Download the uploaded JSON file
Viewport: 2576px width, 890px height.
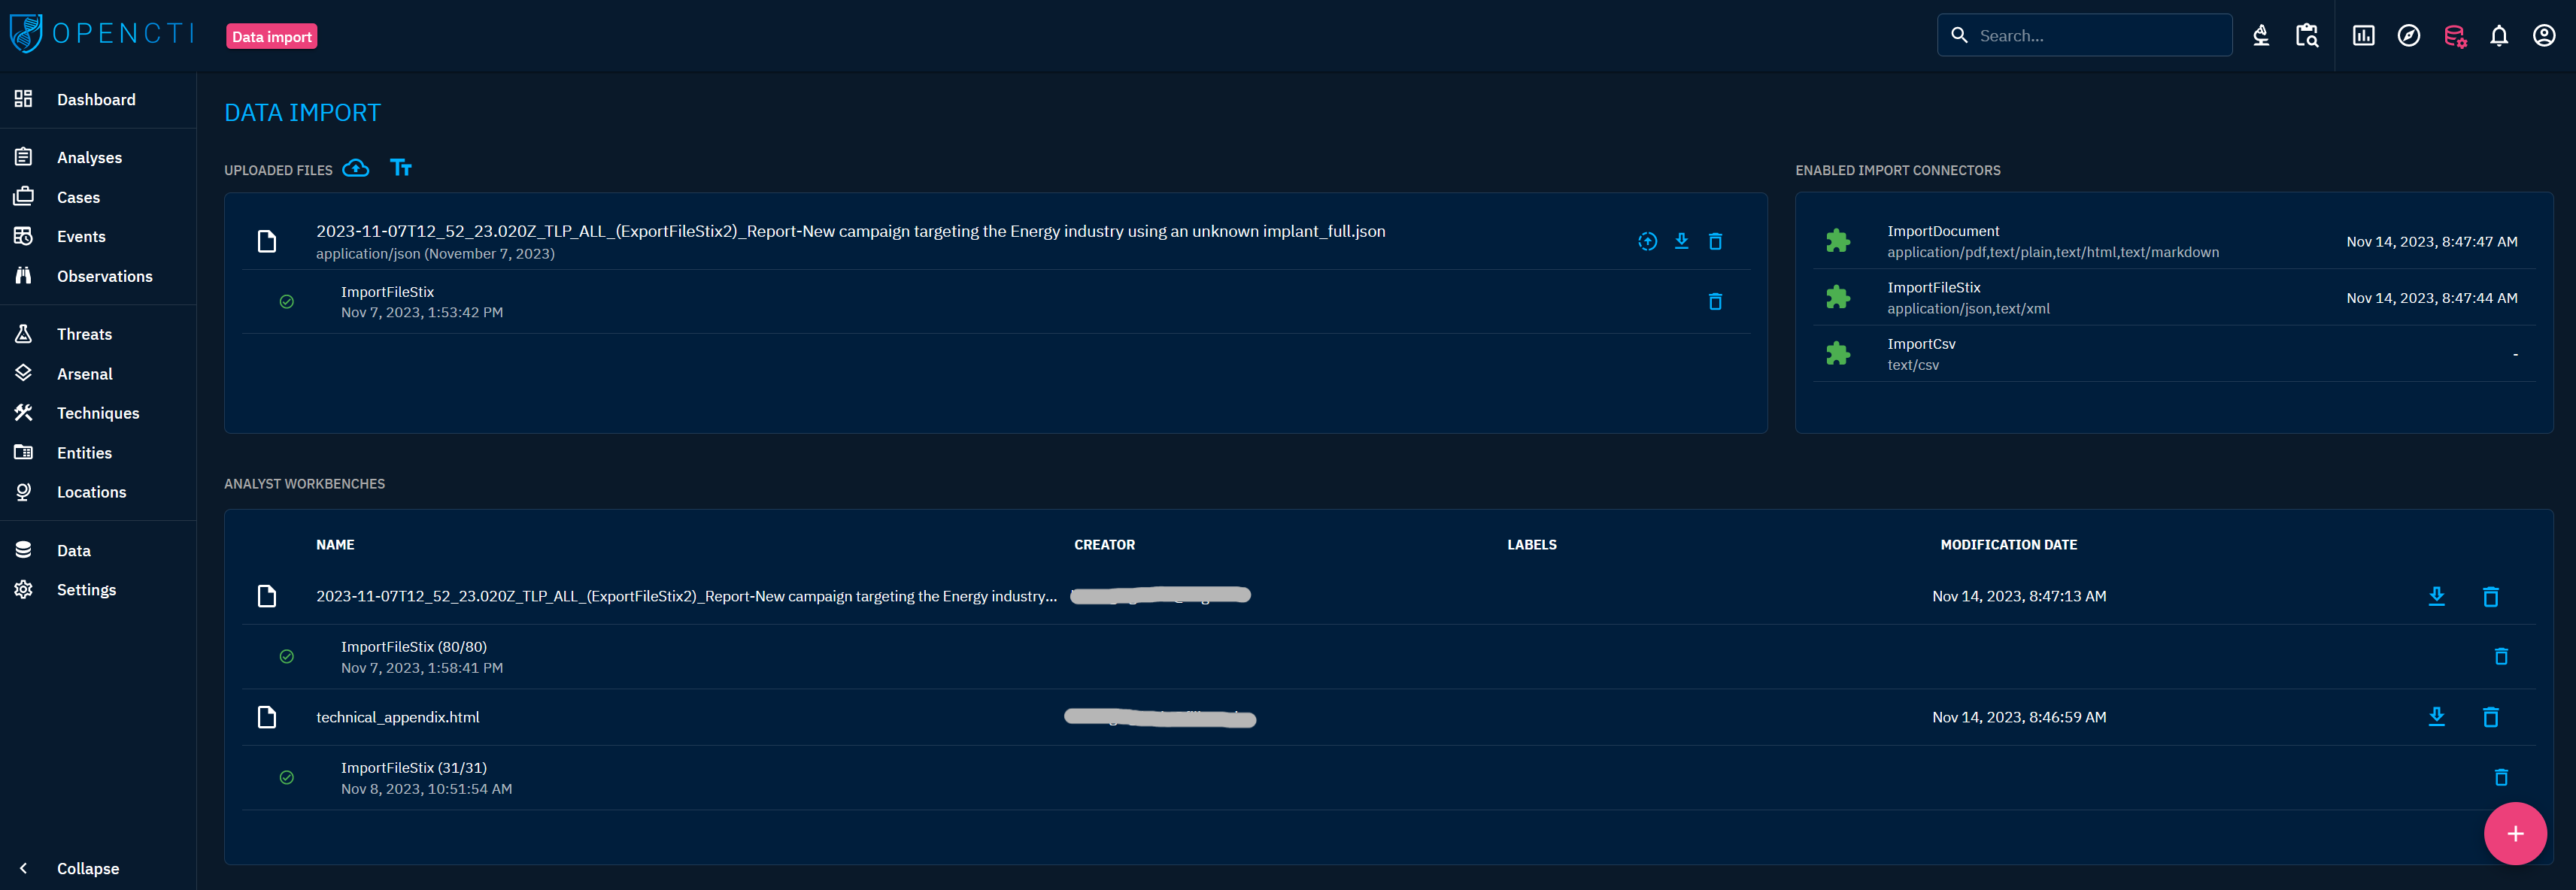pyautogui.click(x=1681, y=242)
